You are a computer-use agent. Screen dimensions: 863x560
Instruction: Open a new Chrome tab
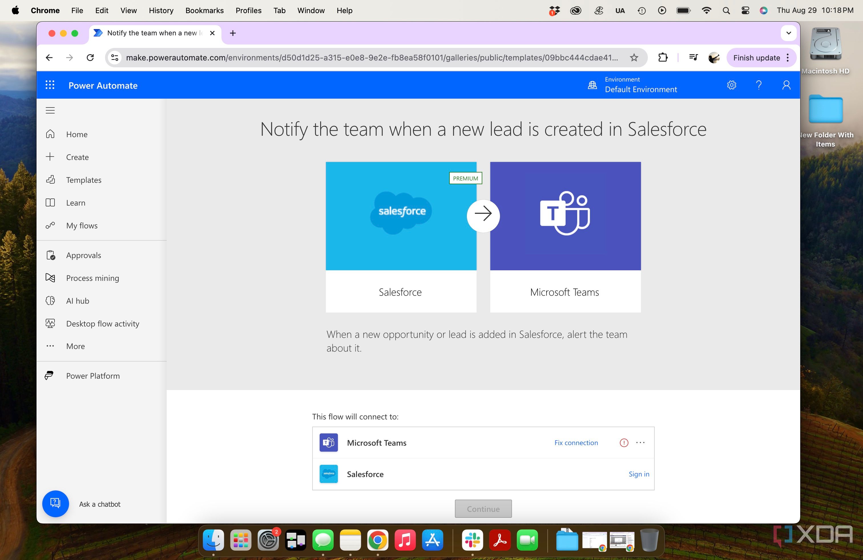click(x=233, y=33)
